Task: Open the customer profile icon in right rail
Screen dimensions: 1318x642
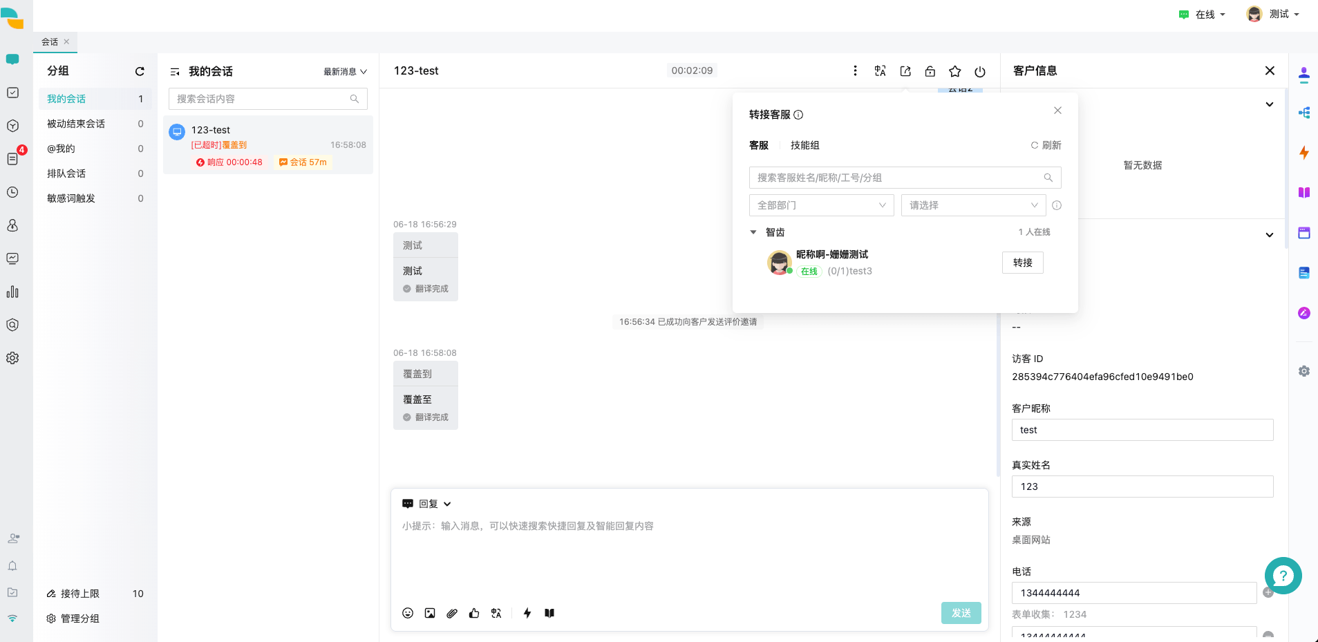Action: coord(1304,74)
